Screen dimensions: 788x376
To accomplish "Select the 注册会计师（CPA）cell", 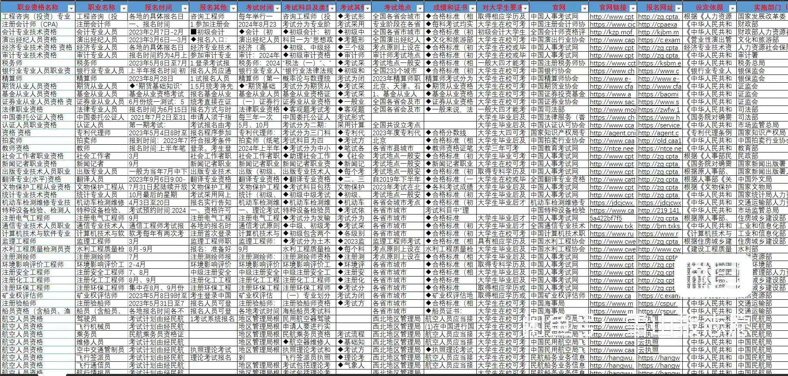I will point(30,24).
